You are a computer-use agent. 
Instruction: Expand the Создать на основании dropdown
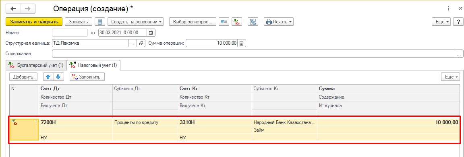coord(136,22)
